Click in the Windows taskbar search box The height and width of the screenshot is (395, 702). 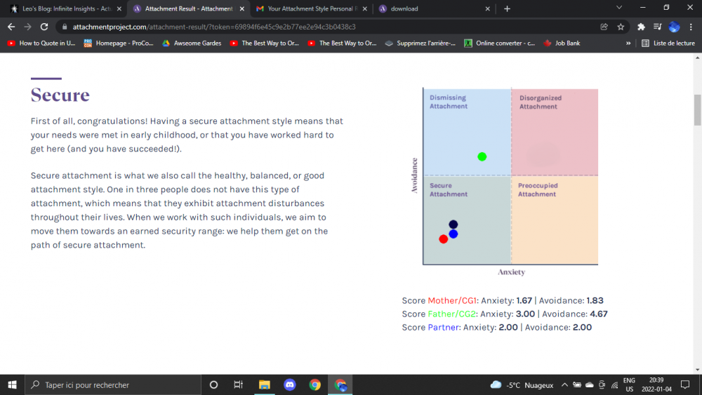pos(112,385)
